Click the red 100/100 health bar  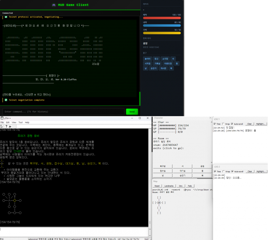click(x=162, y=18)
